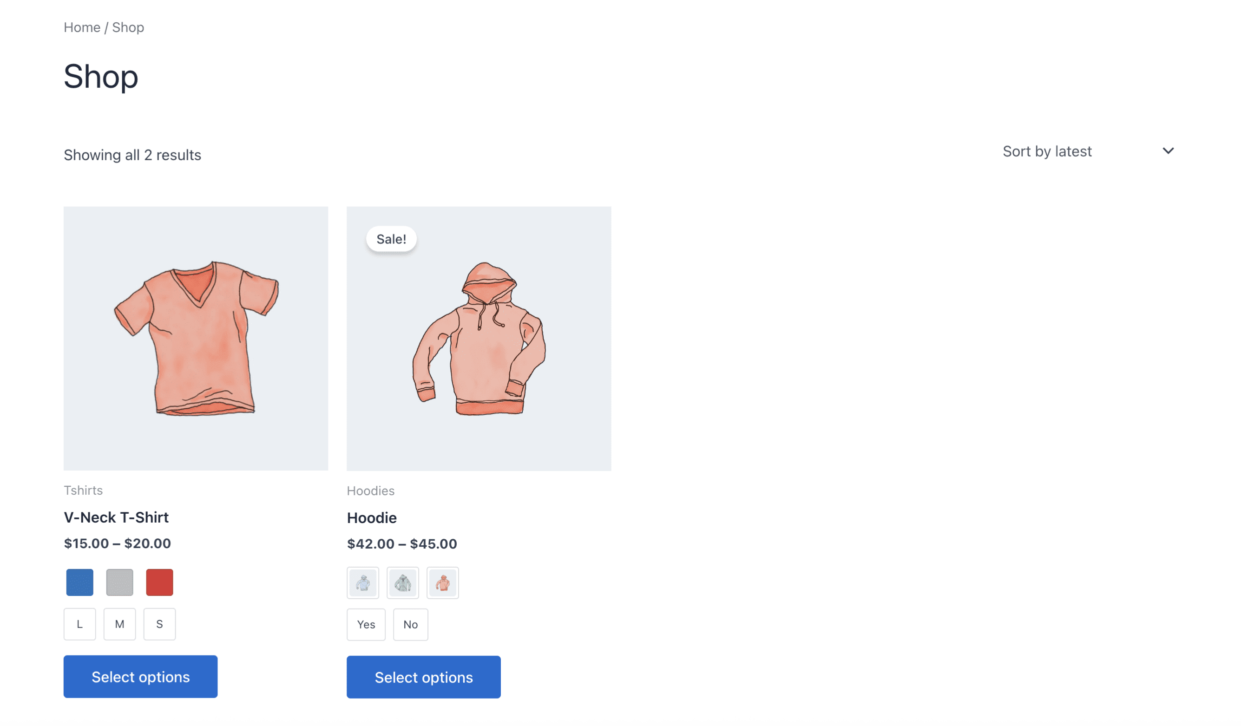
Task: Select the blue color swatch for V-Neck T-Shirt
Action: click(79, 582)
